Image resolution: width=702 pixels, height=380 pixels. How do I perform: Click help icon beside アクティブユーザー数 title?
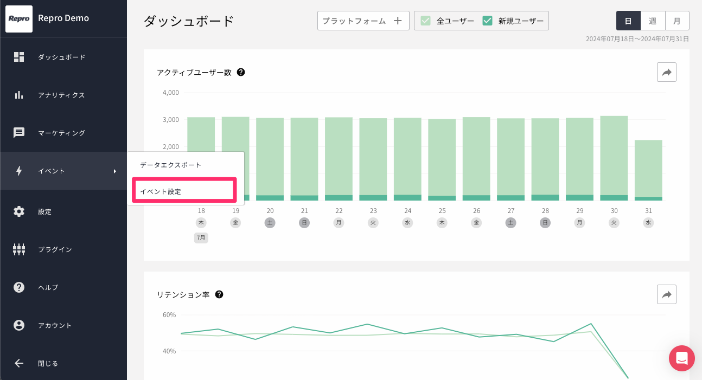tap(241, 72)
